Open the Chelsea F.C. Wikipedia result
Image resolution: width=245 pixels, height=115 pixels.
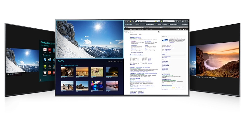point(140,67)
